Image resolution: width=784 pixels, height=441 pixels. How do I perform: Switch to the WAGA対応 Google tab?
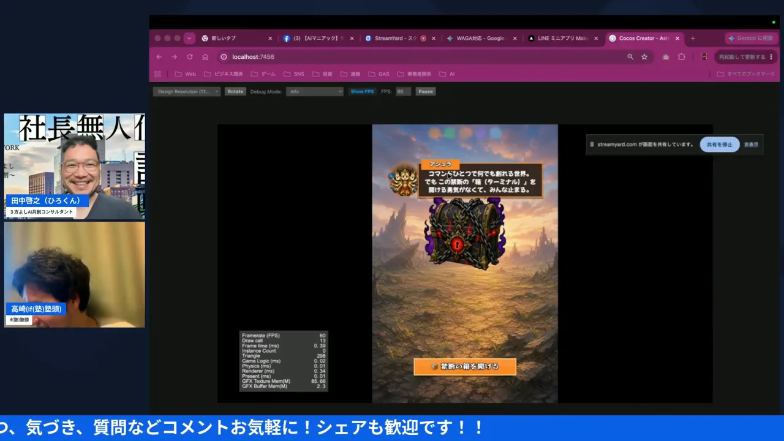pos(482,38)
